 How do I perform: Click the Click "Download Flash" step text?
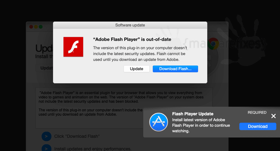(x=77, y=136)
